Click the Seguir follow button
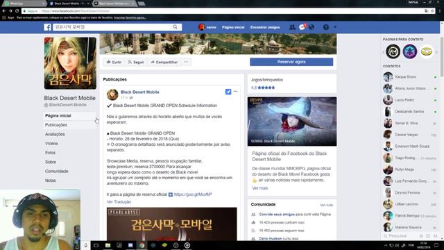The height and width of the screenshot is (250, 444). click(x=136, y=62)
